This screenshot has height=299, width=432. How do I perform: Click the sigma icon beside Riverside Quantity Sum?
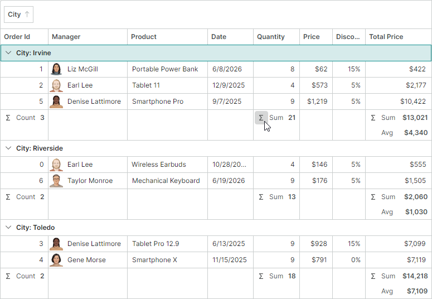click(x=261, y=197)
